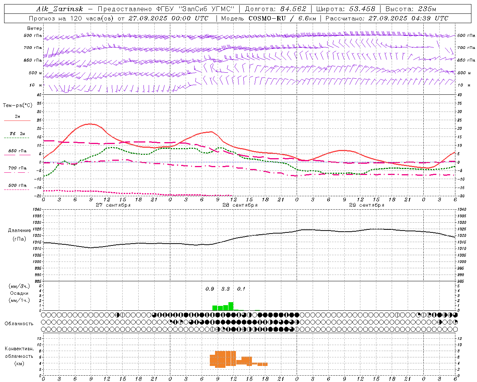
Task: Click "облачность" beneath the "Конвективн." label
Action: [x=19, y=356]
